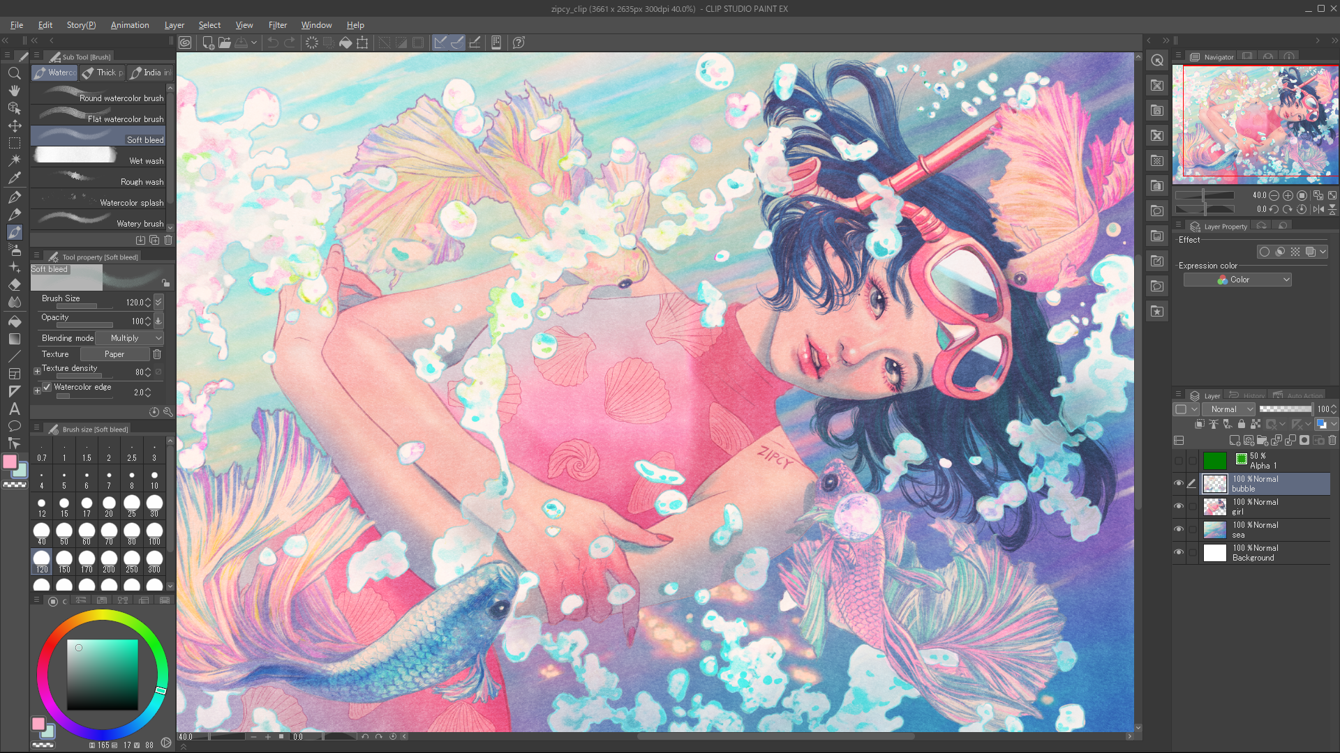This screenshot has height=753, width=1340.
Task: Click the pink foreground color swatch
Action: pos(10,460)
